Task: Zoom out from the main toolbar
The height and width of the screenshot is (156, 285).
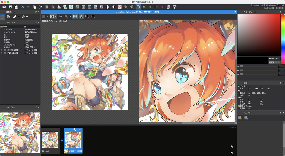Action: click(x=132, y=7)
